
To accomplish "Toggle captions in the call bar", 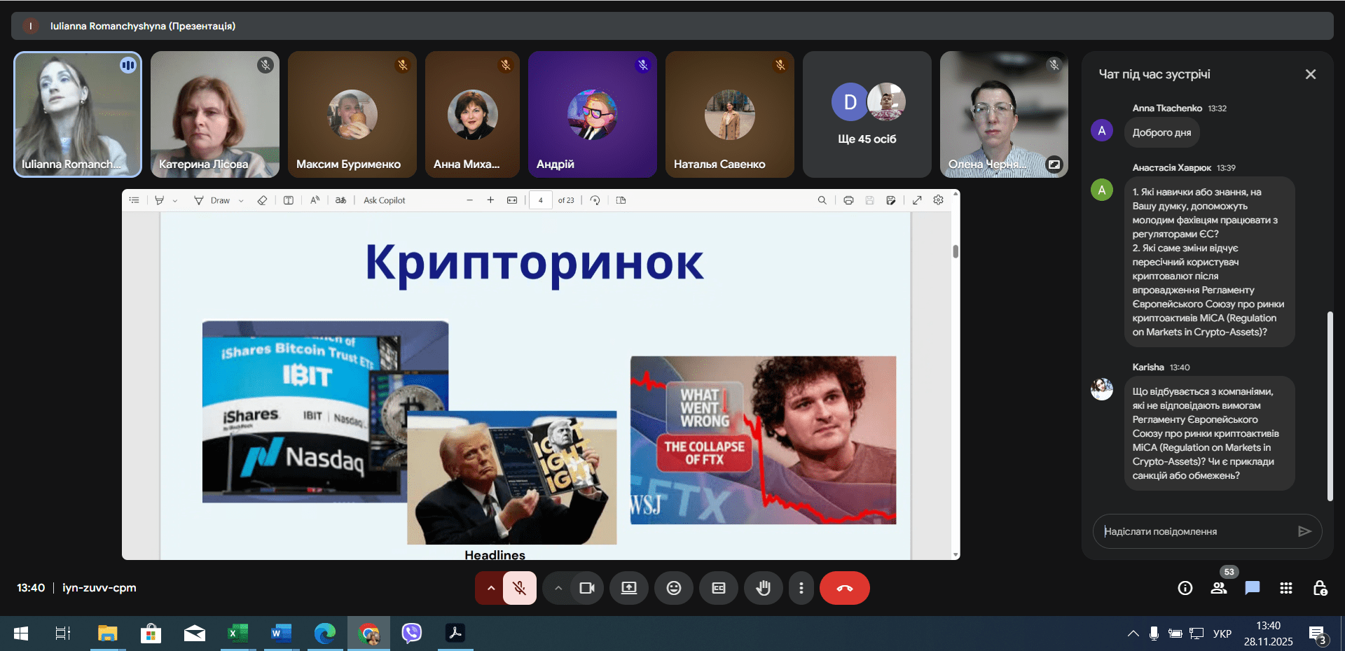I will pyautogui.click(x=718, y=588).
